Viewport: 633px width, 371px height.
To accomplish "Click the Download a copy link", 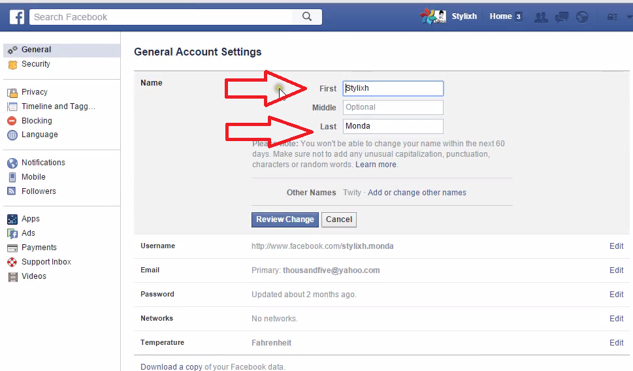I will [x=171, y=366].
